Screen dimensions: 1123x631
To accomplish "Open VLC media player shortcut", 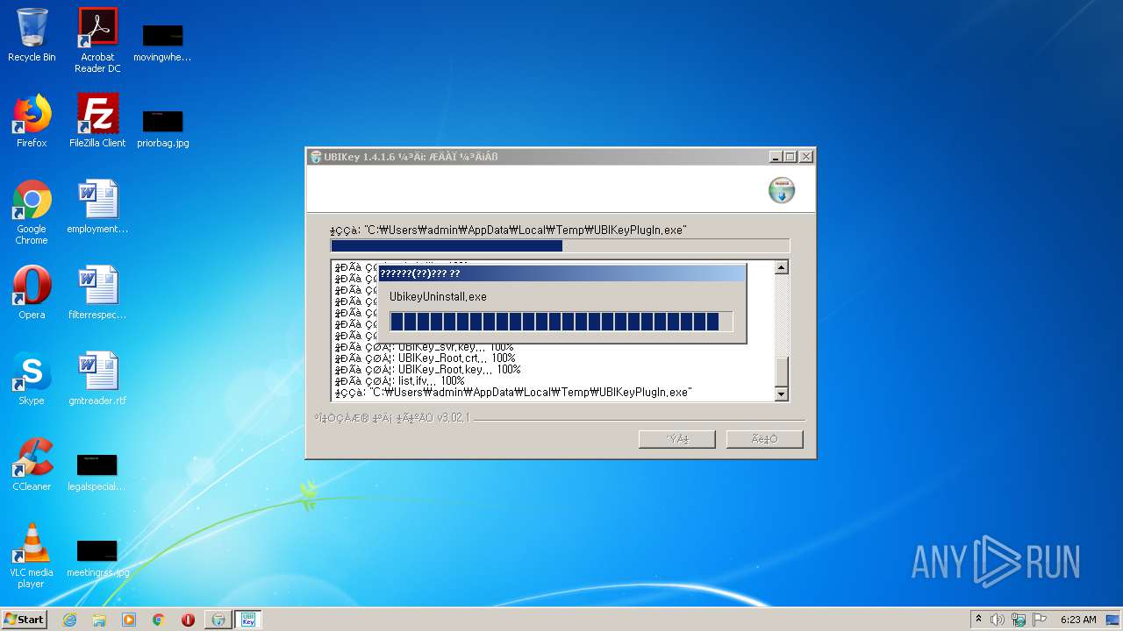I will click(32, 556).
